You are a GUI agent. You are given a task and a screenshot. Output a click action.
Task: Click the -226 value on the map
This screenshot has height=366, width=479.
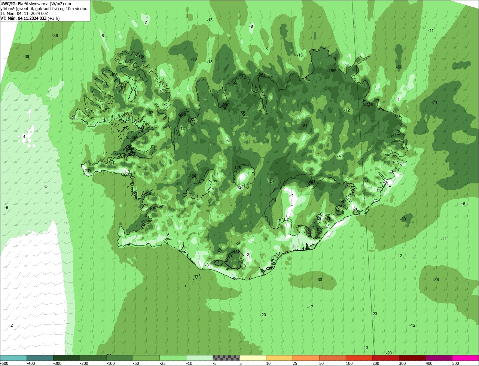coord(369,105)
